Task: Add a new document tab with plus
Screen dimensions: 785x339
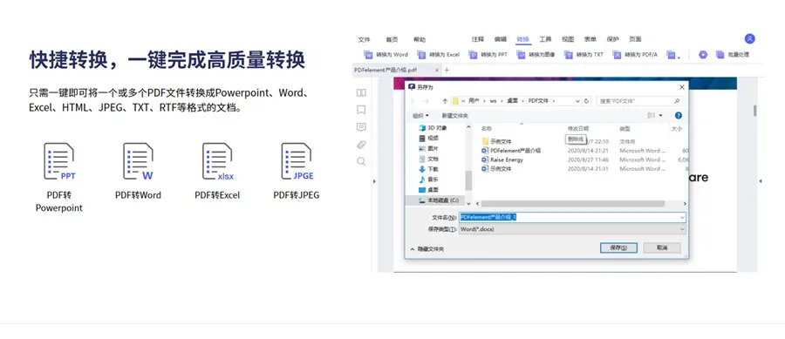Action: [x=447, y=71]
